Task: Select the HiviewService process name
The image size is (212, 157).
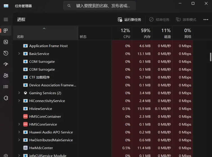Action: point(40,109)
